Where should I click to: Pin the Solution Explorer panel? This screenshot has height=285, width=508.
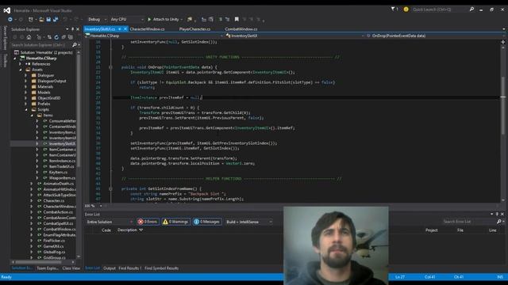(x=72, y=29)
